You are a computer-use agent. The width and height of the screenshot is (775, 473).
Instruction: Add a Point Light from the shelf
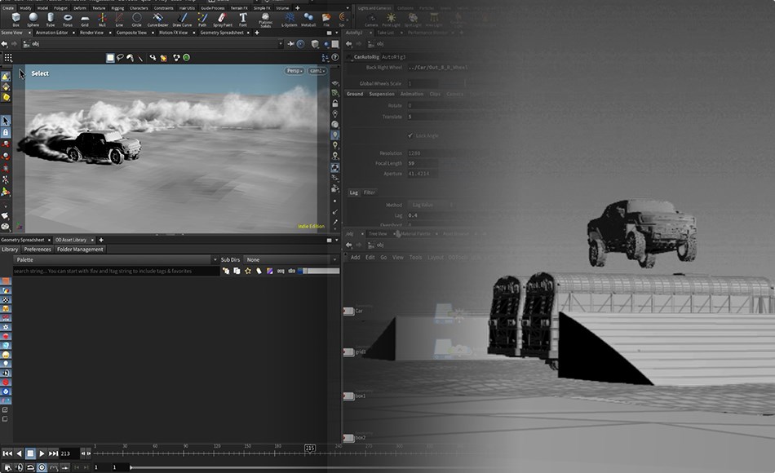[391, 19]
